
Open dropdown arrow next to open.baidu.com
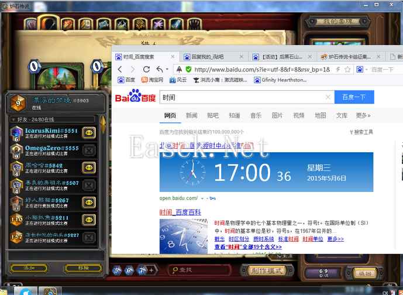coord(202,198)
